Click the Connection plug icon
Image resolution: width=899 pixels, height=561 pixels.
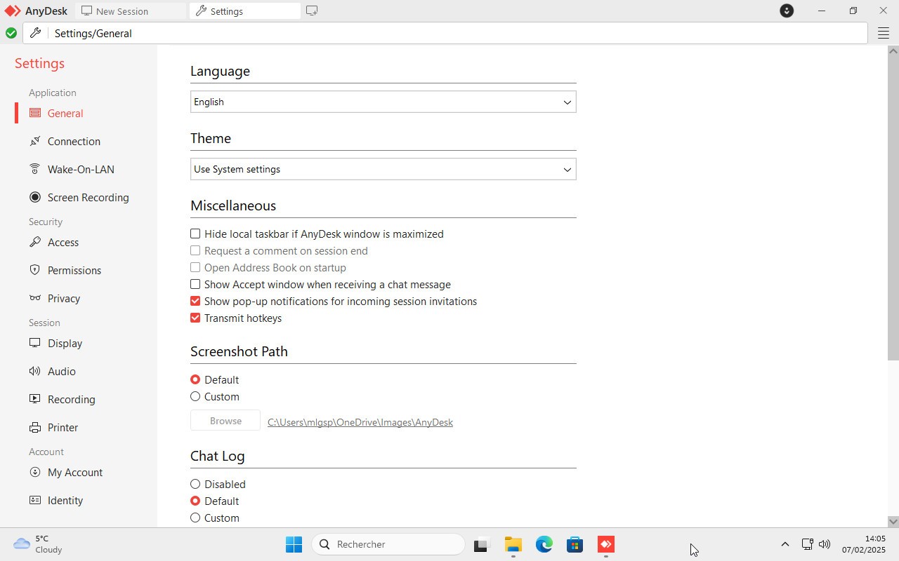coord(35,141)
